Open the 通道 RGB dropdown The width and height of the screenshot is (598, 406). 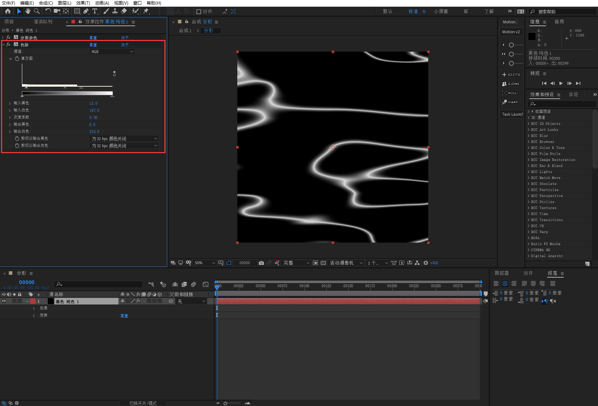coord(112,52)
